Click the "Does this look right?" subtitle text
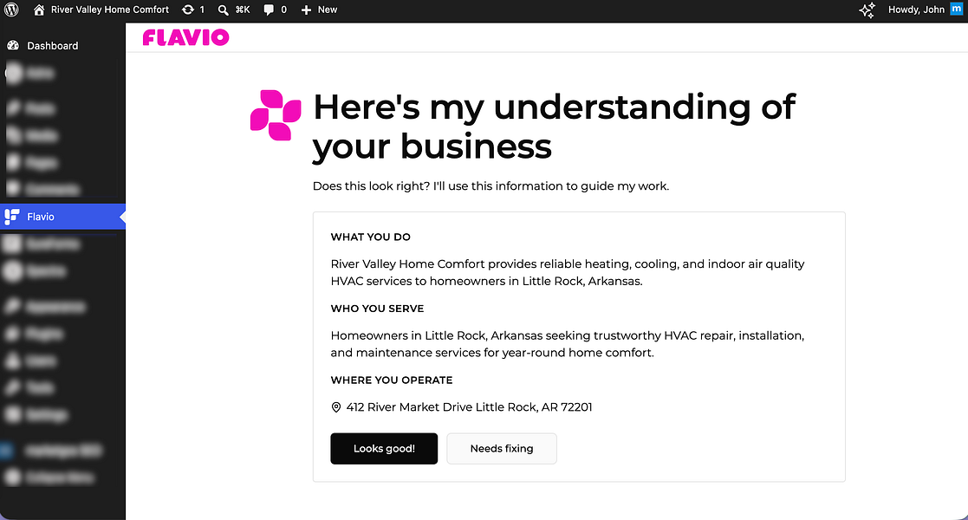Screen dimensions: 968x520 [490, 185]
